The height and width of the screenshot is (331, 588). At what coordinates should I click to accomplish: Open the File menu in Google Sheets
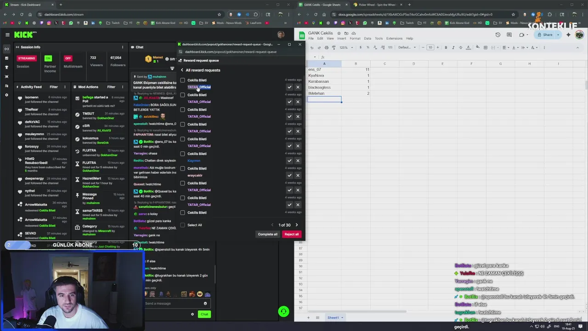click(x=311, y=38)
